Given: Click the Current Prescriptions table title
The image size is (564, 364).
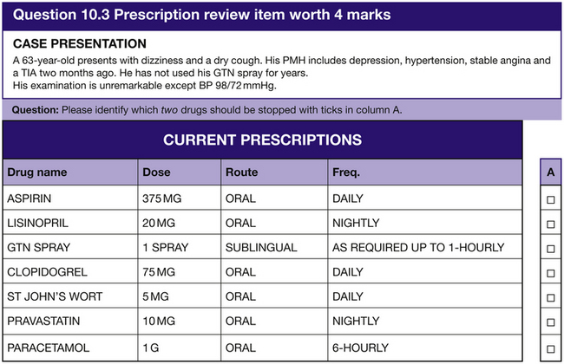Looking at the screenshot, I should [x=262, y=140].
